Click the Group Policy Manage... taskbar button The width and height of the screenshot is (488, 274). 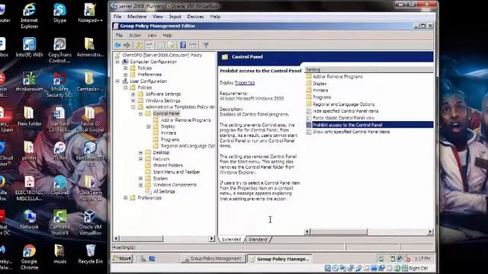pyautogui.click(x=280, y=259)
